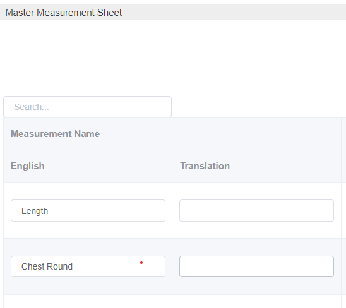Click the Chest Round text in its field
The height and width of the screenshot is (308, 346).
click(47, 266)
